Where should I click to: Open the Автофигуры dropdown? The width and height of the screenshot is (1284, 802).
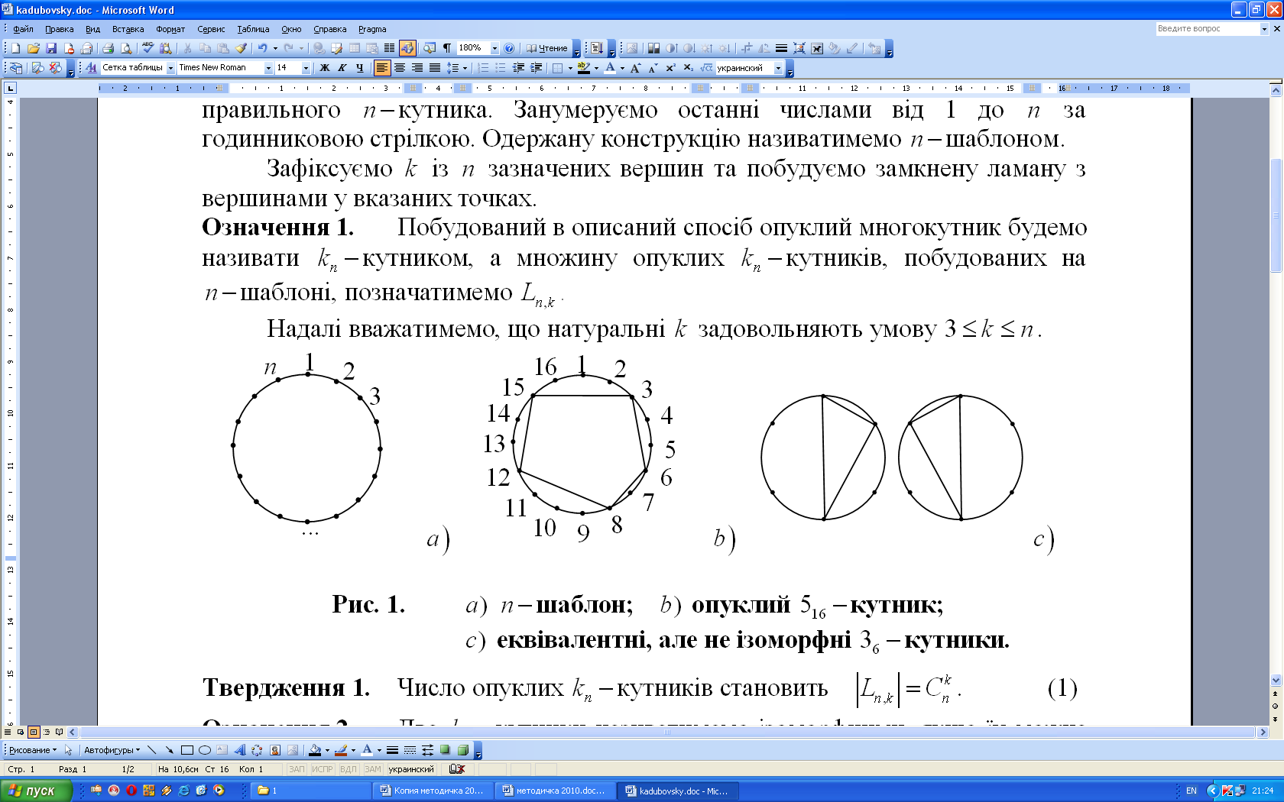(112, 750)
